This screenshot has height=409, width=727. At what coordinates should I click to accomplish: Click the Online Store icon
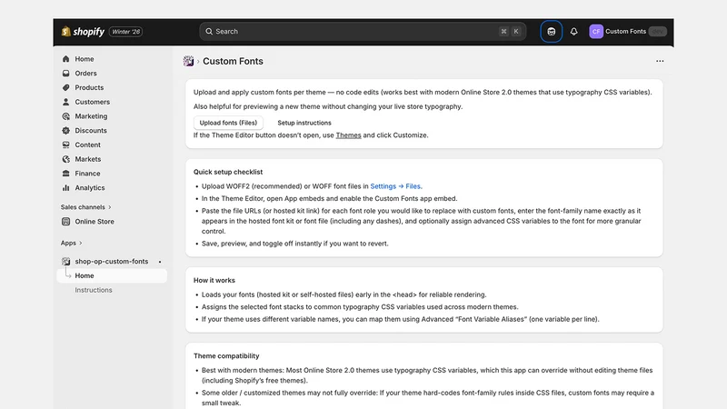tap(65, 222)
